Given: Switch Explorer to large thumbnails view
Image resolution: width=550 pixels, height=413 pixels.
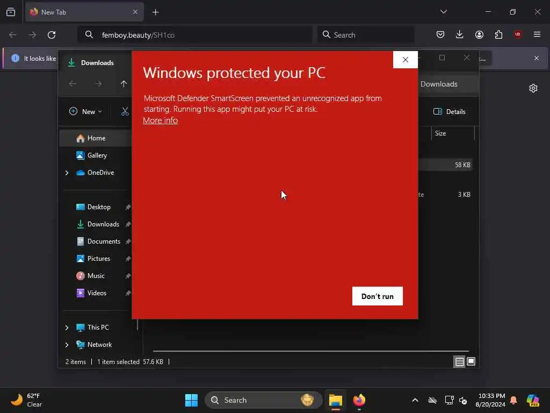Looking at the screenshot, I should click(471, 362).
